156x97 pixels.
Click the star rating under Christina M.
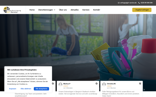(x=109, y=86)
